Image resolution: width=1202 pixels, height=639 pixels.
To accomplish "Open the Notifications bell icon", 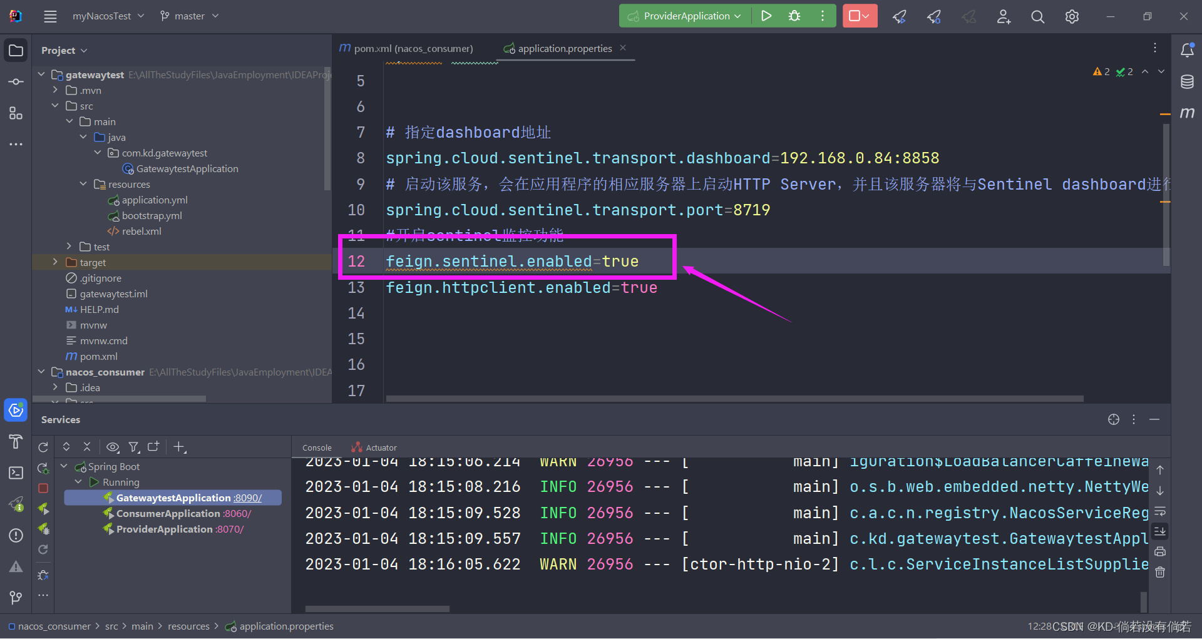I will pos(1187,50).
